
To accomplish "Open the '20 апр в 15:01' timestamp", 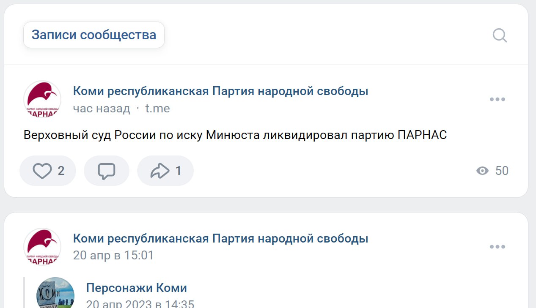I will tap(113, 255).
